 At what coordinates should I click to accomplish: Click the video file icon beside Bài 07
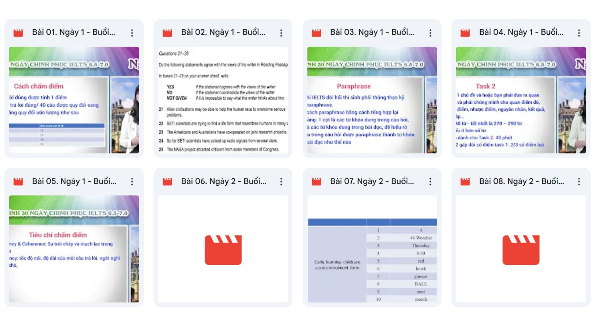click(317, 181)
